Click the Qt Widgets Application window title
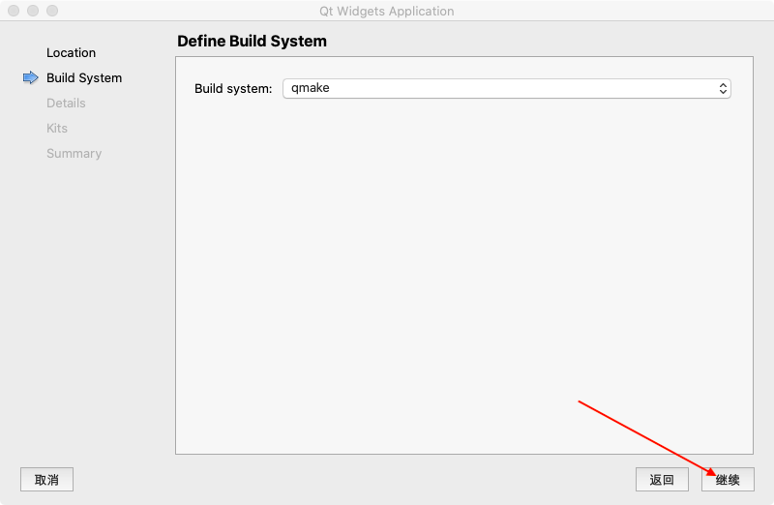 [386, 11]
